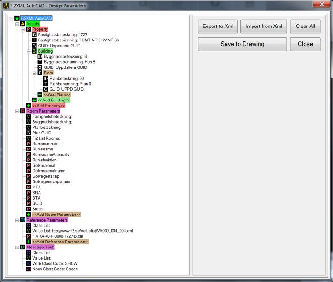Click the VC icon for Verb Class Code

[28, 263]
